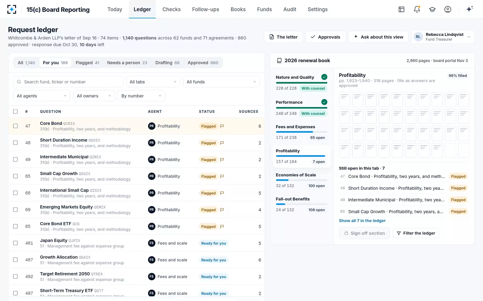Screen dimensions: 483x301
Task: Click the flag icon on Core Bond row 47
Action: [x=222, y=126]
